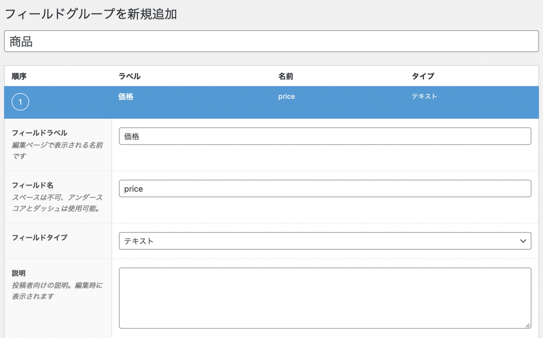Click the ラベル column header
Viewport: 543px width, 338px height.
pos(129,76)
